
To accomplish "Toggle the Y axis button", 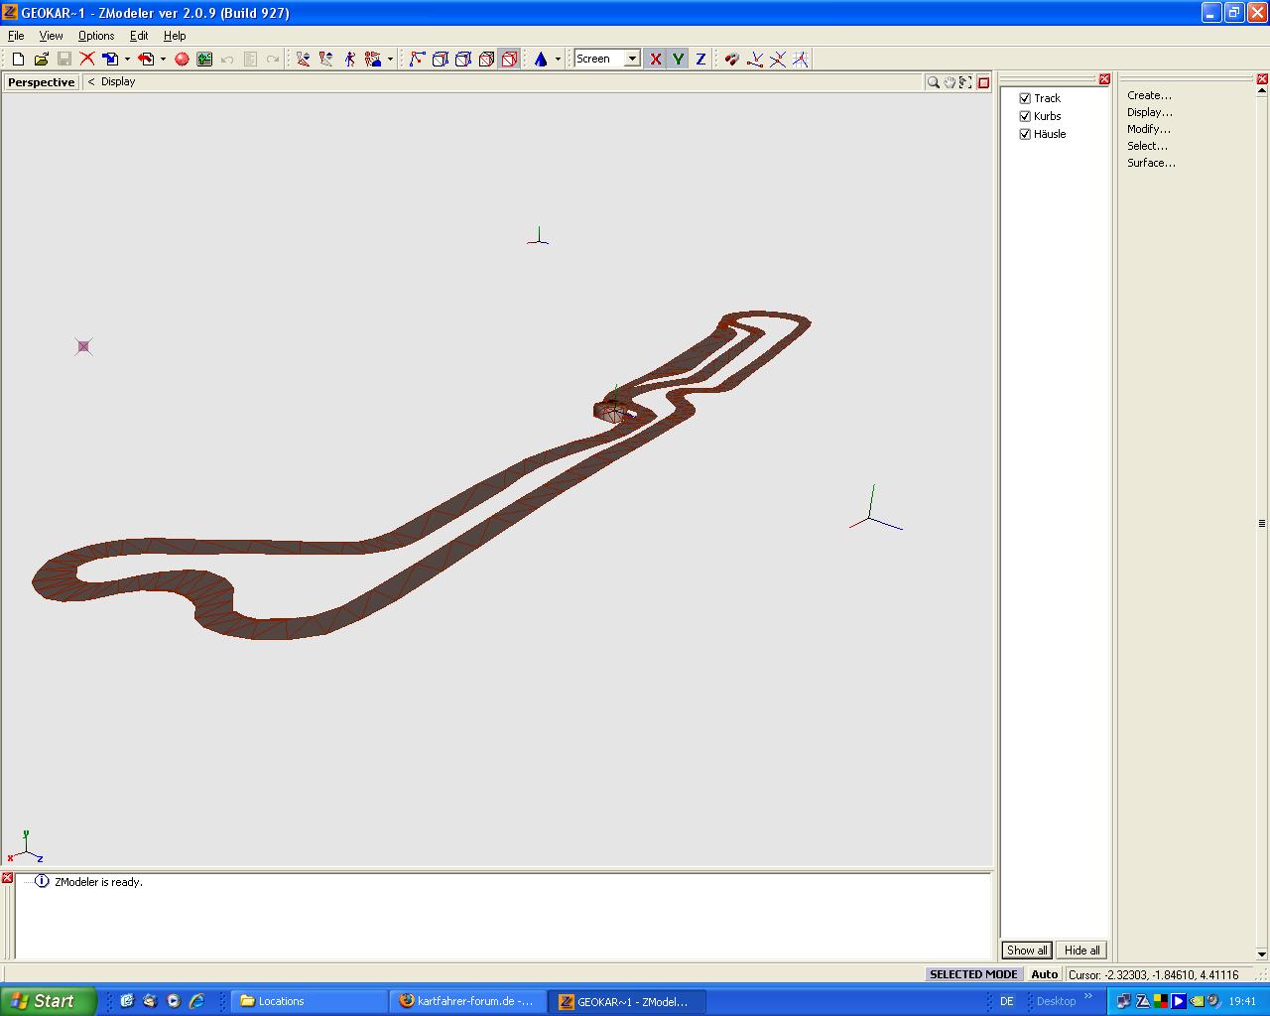I will [x=678, y=60].
